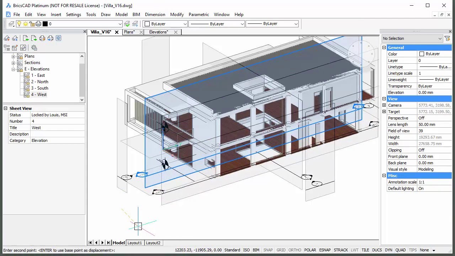
Task: Toggle the layer freeze sun icon
Action: (x=26, y=24)
